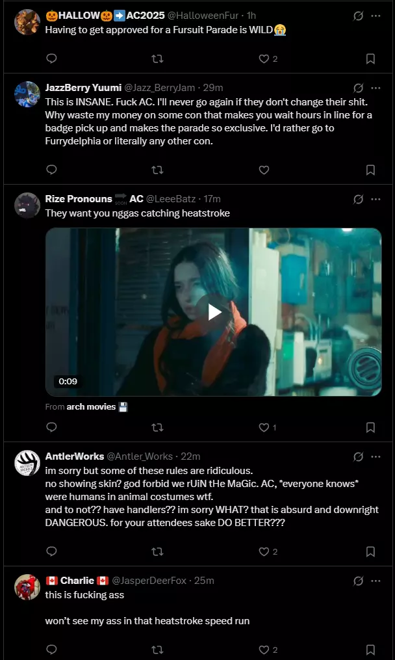Open @Jazz_BerryJam profile handle
The height and width of the screenshot is (660, 395).
pos(159,88)
